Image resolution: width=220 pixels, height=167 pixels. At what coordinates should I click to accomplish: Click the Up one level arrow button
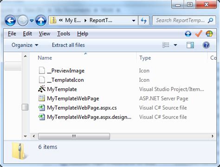tap(41, 20)
